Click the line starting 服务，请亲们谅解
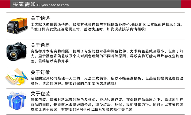191x115 pixels. pyautogui.click(x=73, y=83)
